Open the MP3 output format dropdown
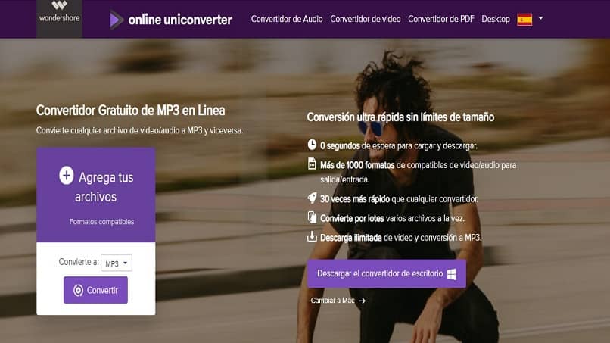 [117, 263]
